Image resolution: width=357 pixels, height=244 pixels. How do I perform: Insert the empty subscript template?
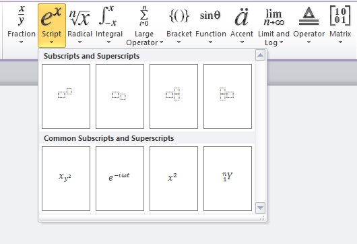[x=120, y=96]
